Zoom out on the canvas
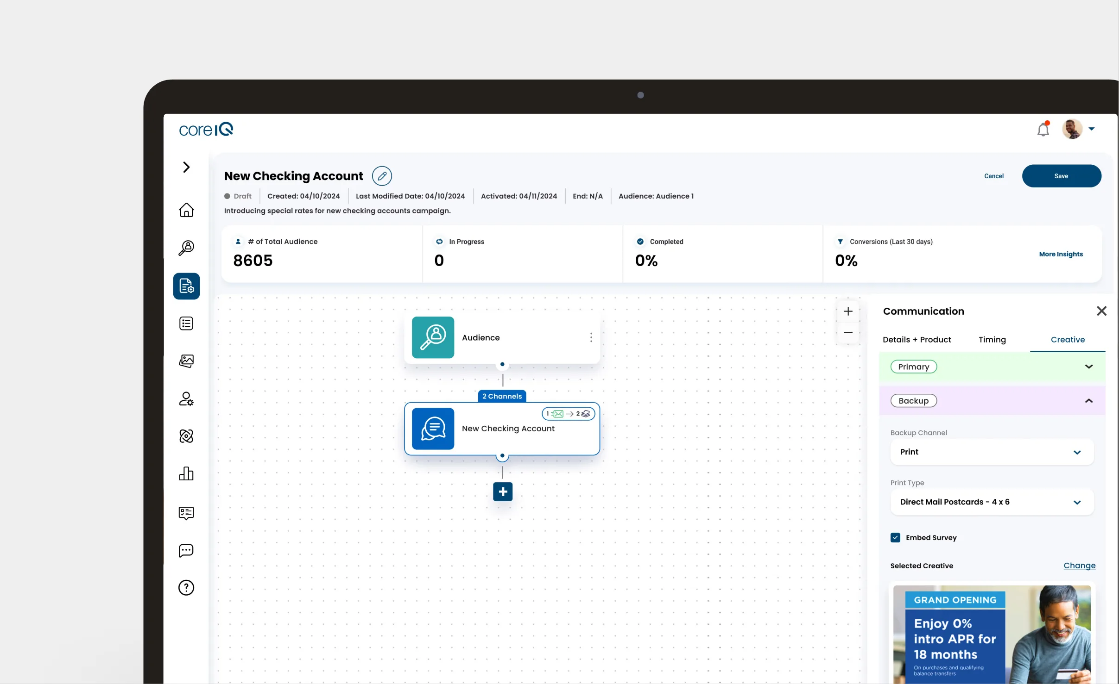 [x=848, y=333]
